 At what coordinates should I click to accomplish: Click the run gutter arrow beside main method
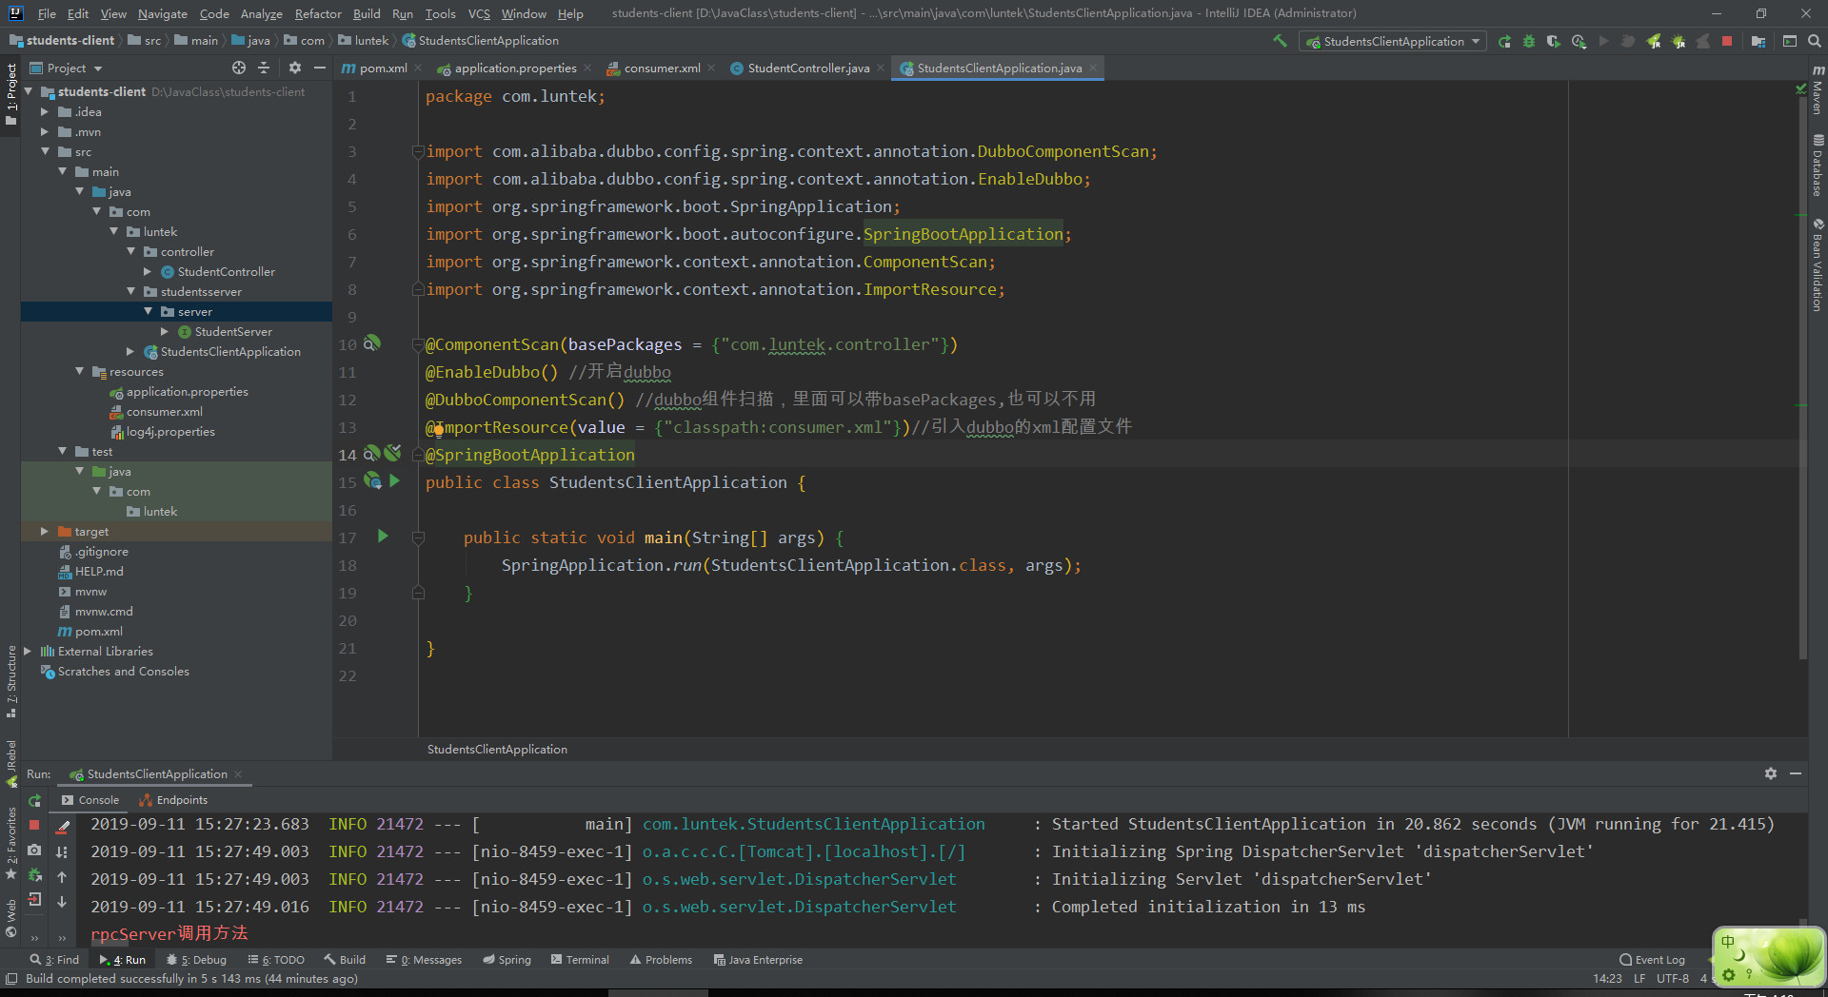pos(383,537)
